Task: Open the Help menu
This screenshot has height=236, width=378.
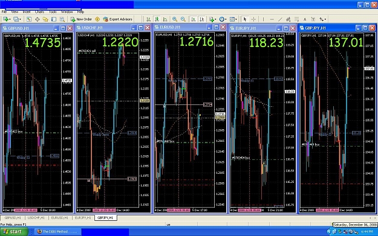Action: pos(80,12)
